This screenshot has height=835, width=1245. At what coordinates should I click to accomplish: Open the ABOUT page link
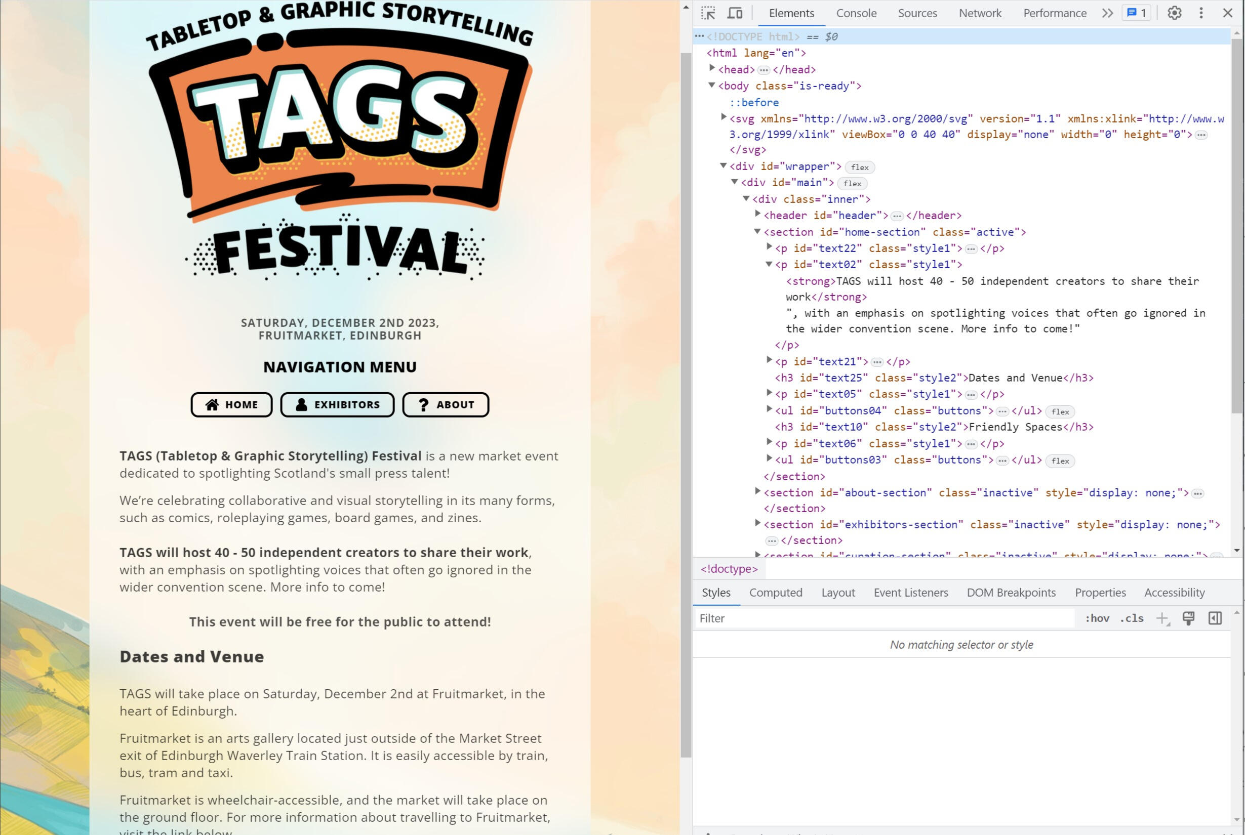coord(446,405)
